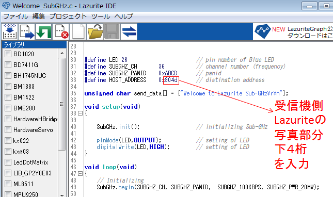Open the ヘルプ menu
The height and width of the screenshot is (197, 333).
click(123, 17)
